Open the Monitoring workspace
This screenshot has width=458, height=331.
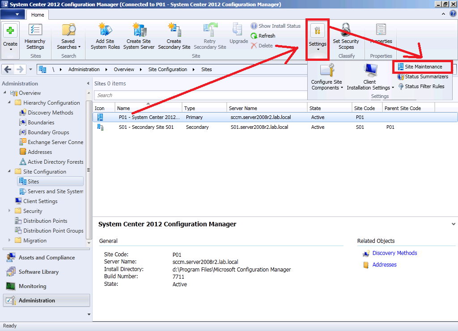[x=46, y=286]
